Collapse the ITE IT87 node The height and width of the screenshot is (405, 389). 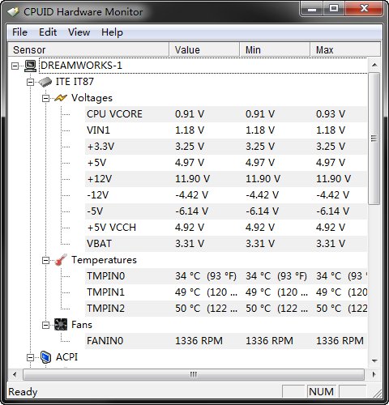tap(31, 82)
